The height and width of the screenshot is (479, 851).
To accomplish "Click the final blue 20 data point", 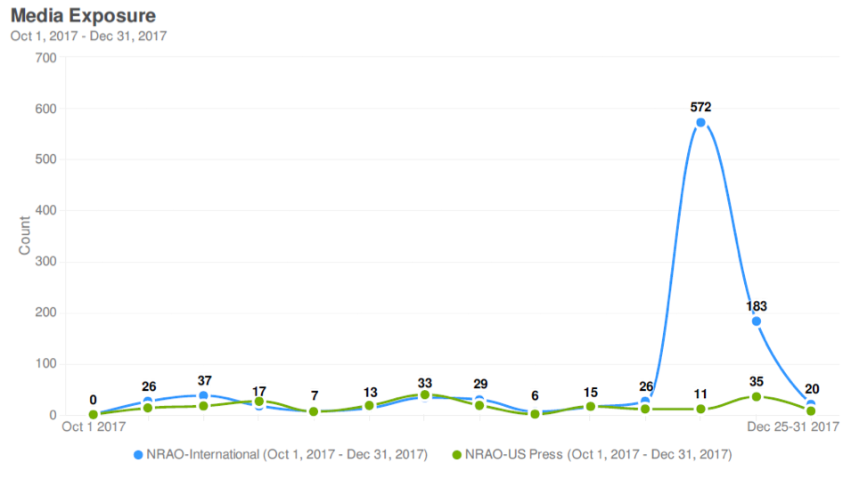I will [811, 405].
